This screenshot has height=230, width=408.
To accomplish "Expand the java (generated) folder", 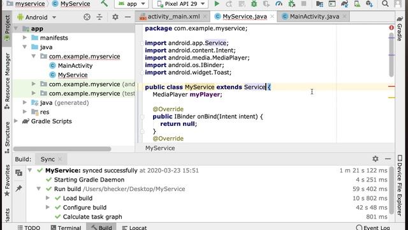I will [x=25, y=102].
